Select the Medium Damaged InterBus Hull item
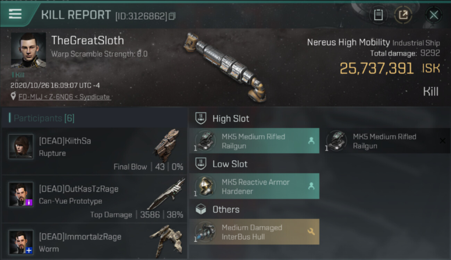The image size is (451, 260). [x=254, y=232]
